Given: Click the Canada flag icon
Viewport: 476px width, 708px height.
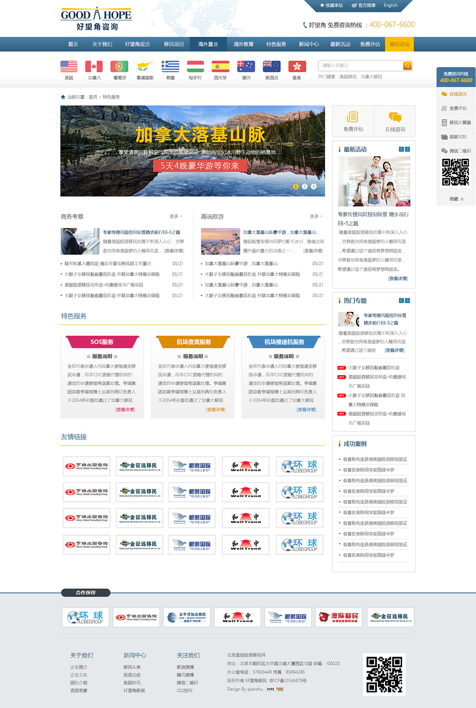Looking at the screenshot, I should pyautogui.click(x=94, y=67).
